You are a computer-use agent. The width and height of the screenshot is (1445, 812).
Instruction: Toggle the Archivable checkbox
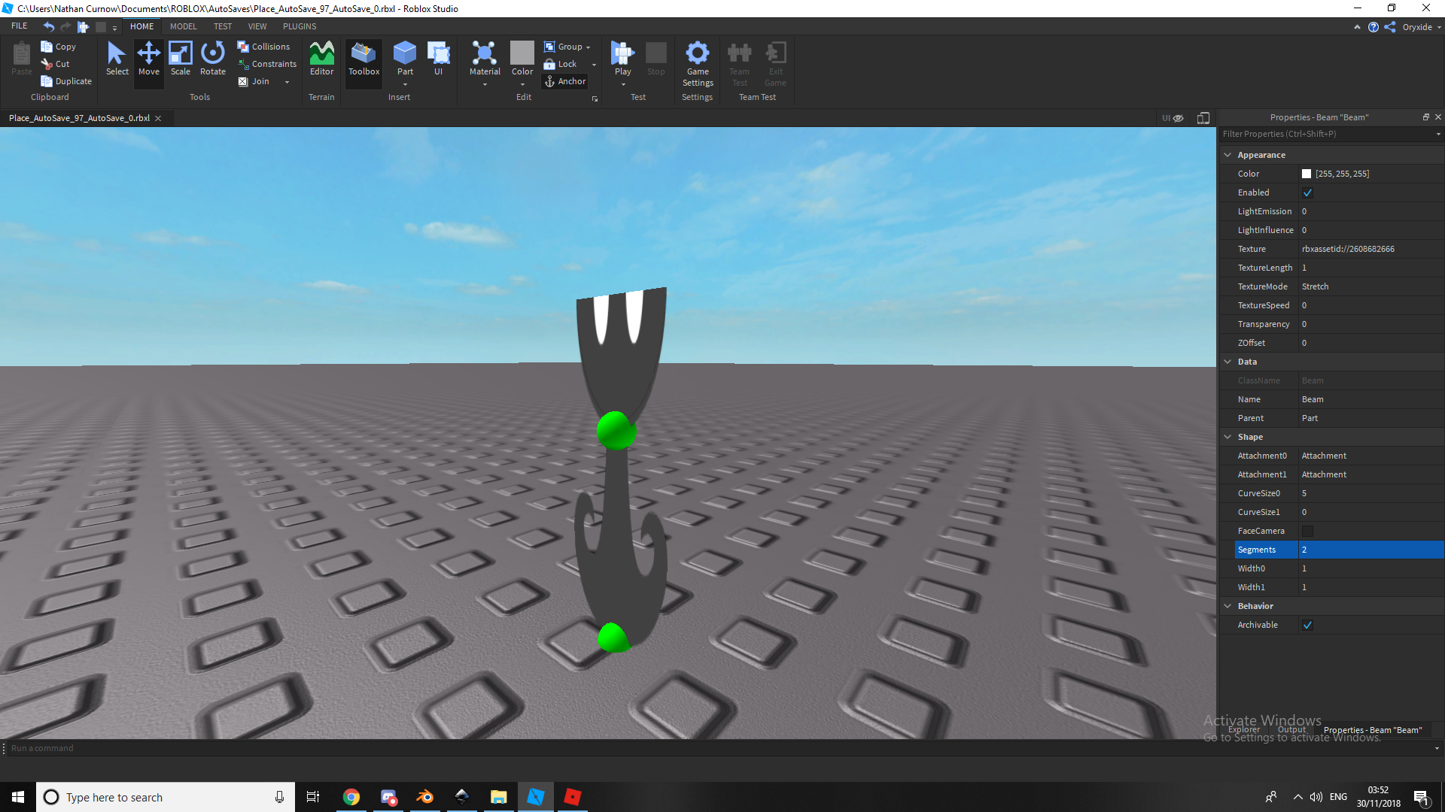(x=1307, y=625)
